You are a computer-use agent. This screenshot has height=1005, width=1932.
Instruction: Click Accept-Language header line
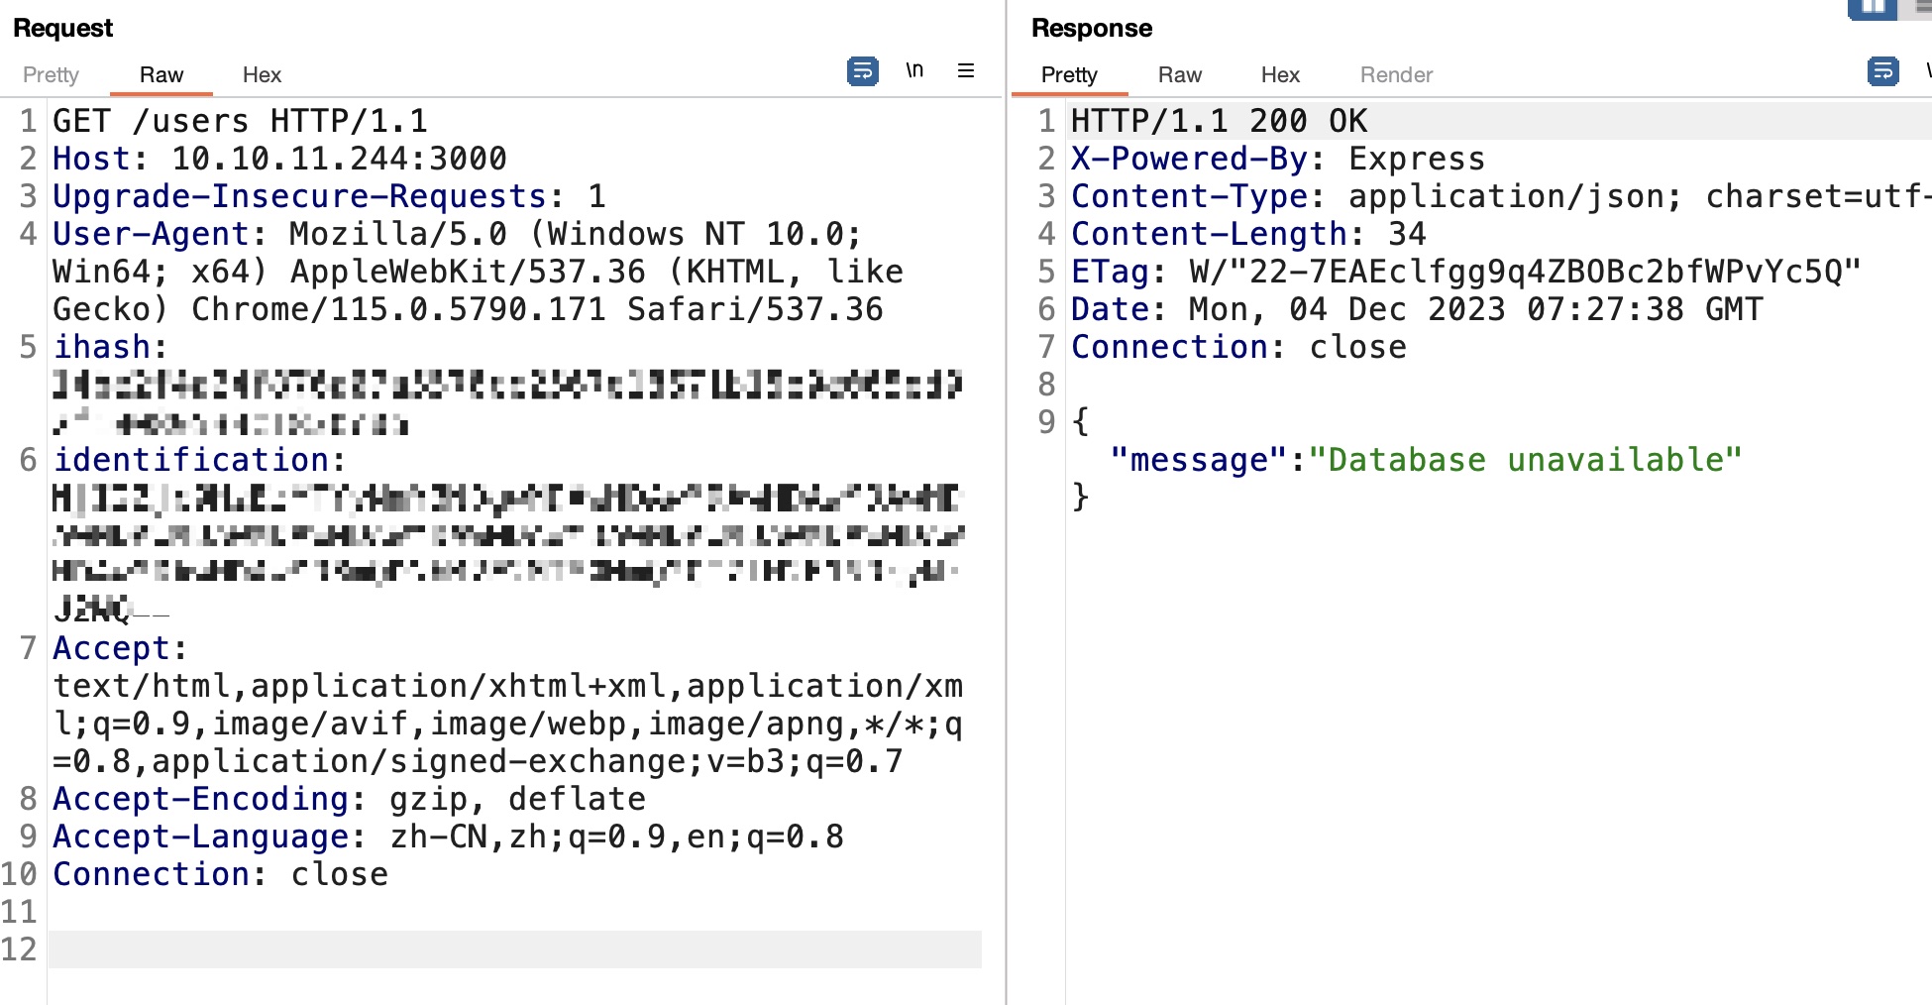tap(448, 837)
